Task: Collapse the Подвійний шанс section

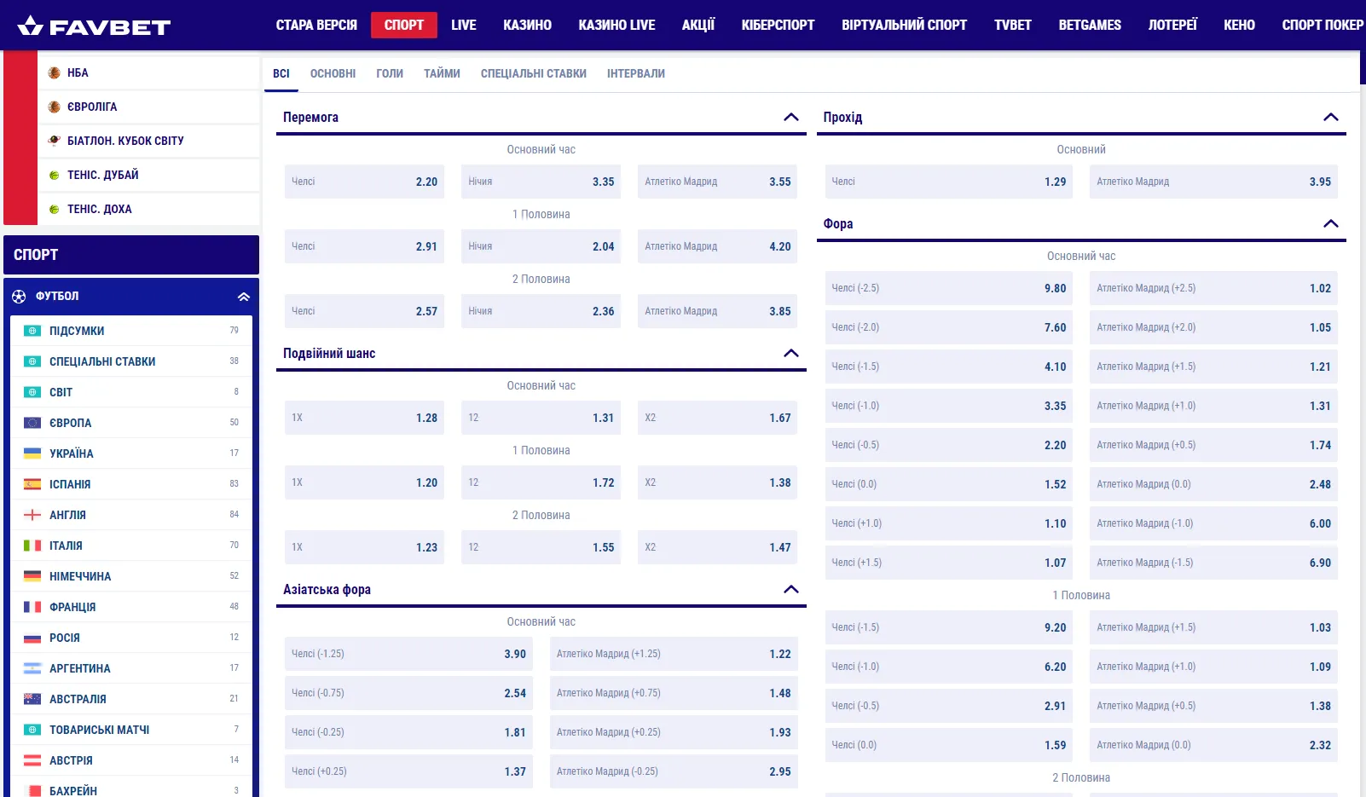Action: pyautogui.click(x=790, y=354)
